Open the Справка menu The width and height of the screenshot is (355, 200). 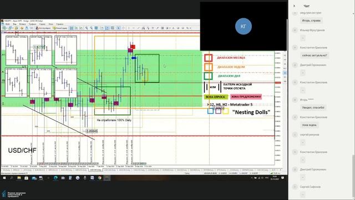coord(60,24)
